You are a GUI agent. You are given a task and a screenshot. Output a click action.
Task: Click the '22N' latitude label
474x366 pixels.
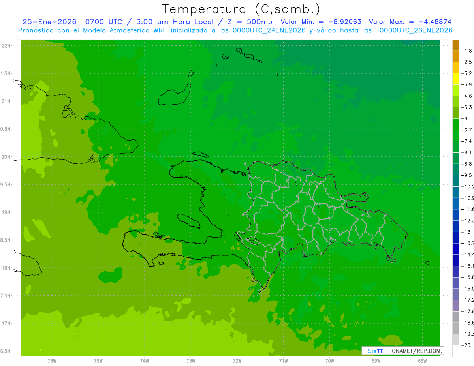click(6, 46)
